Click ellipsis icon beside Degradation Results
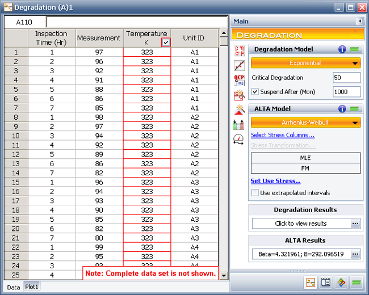This screenshot has height=295, width=369. coord(355,224)
